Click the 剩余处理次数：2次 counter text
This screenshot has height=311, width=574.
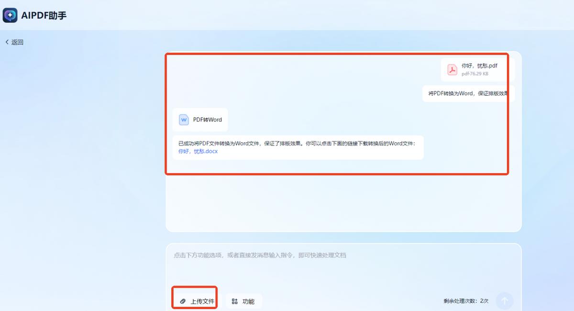[466, 301]
